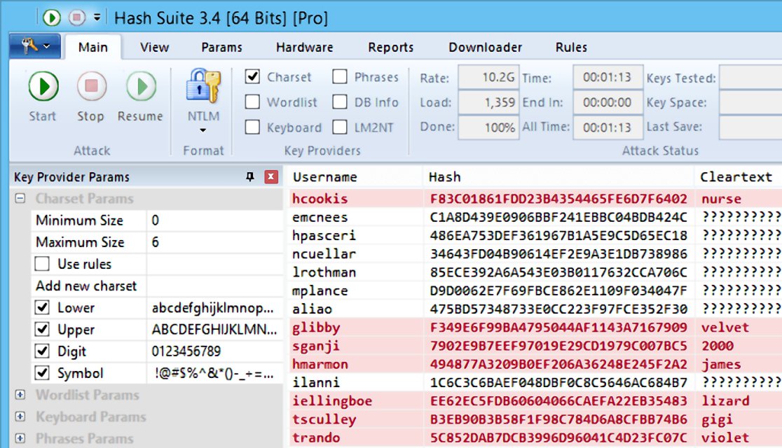782x448 pixels.
Task: Click the Resume attack icon
Action: coord(140,87)
